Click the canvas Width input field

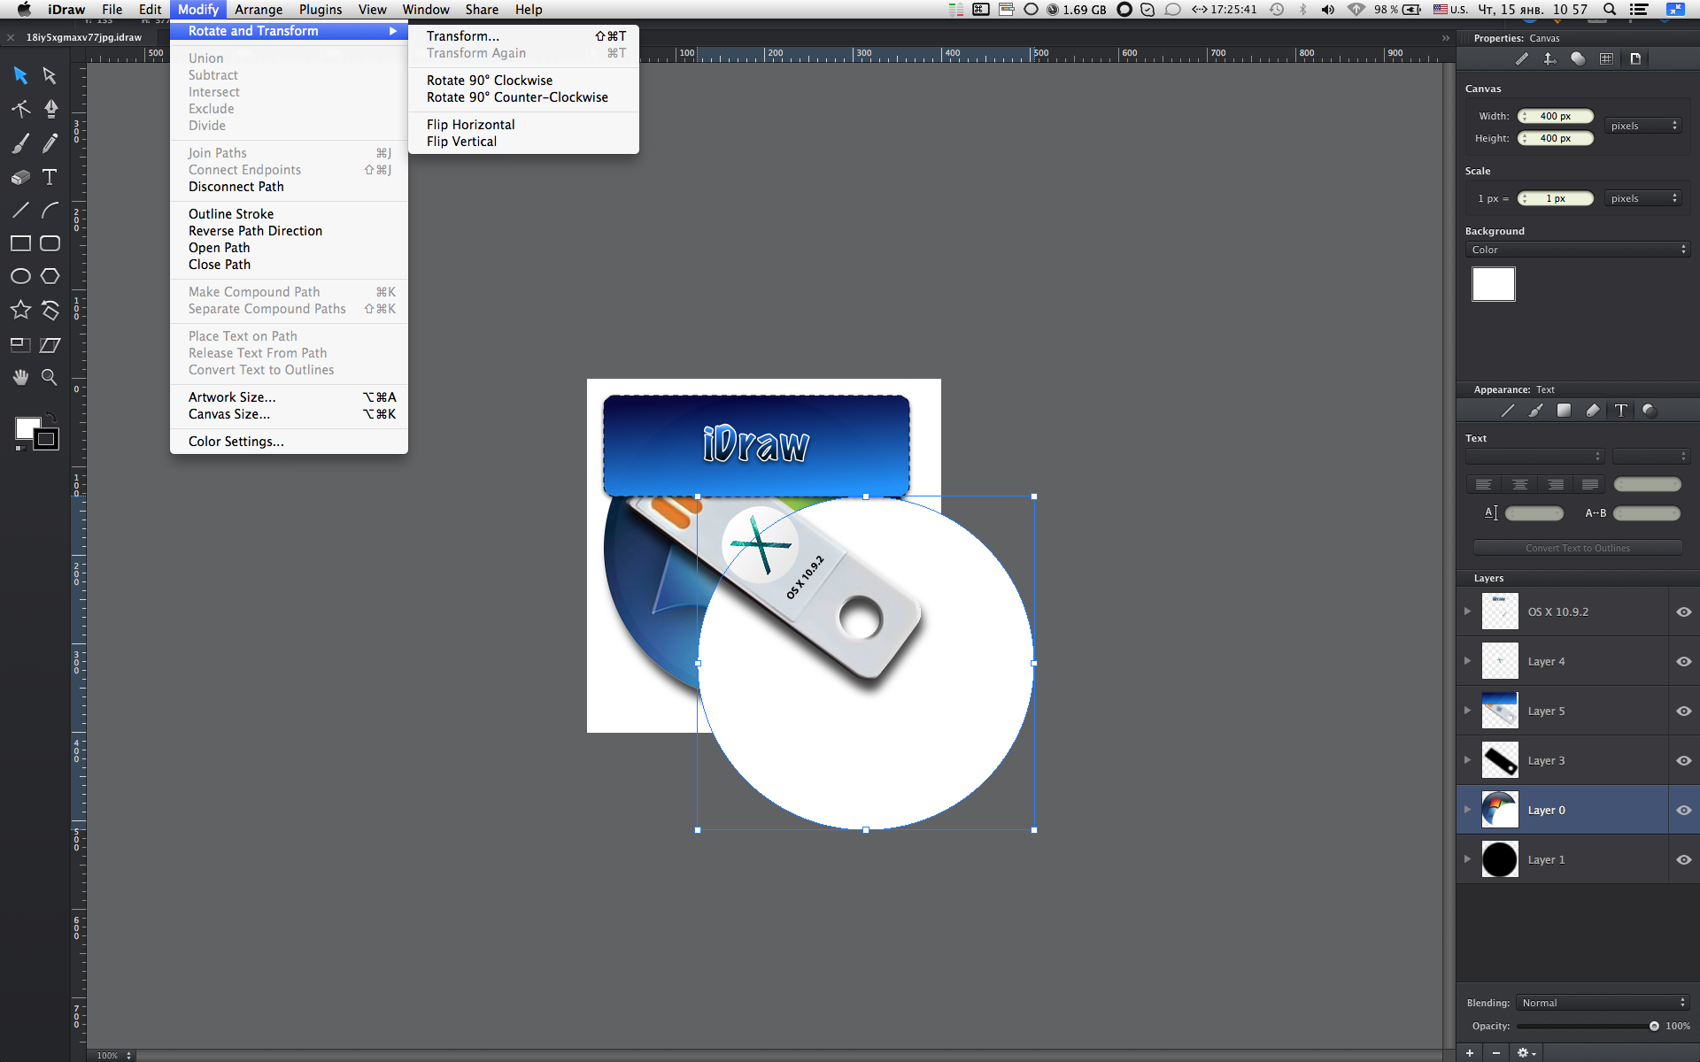[x=1556, y=116]
